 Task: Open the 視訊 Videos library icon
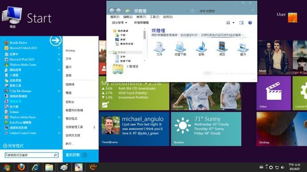pyautogui.click(x=222, y=49)
